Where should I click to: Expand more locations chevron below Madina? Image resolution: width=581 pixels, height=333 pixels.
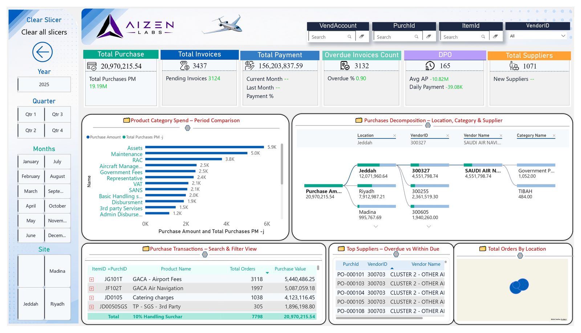point(376,226)
